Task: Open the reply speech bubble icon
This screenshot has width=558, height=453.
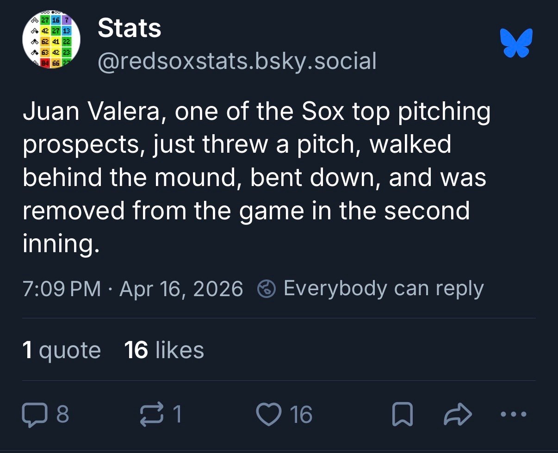Action: 34,415
